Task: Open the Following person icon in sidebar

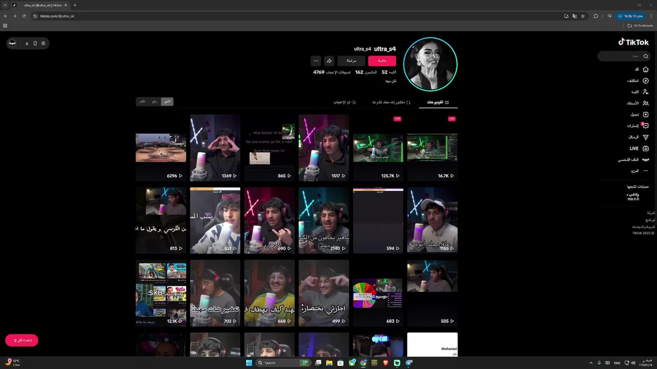Action: click(x=646, y=92)
